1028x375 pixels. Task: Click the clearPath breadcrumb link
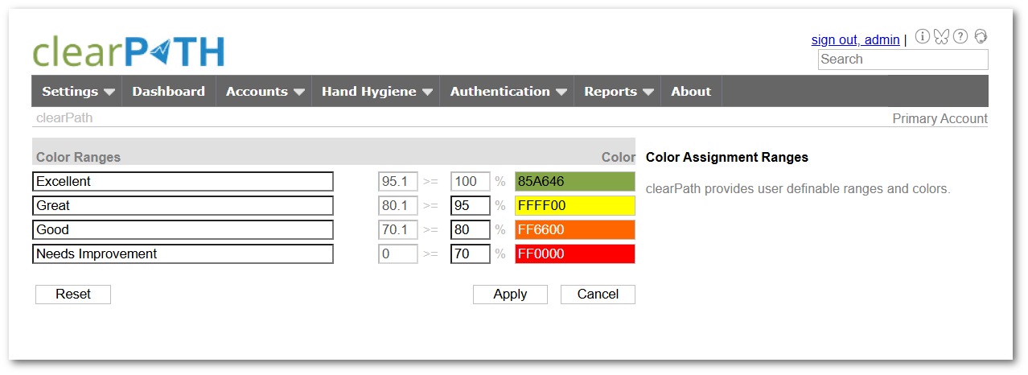point(64,117)
